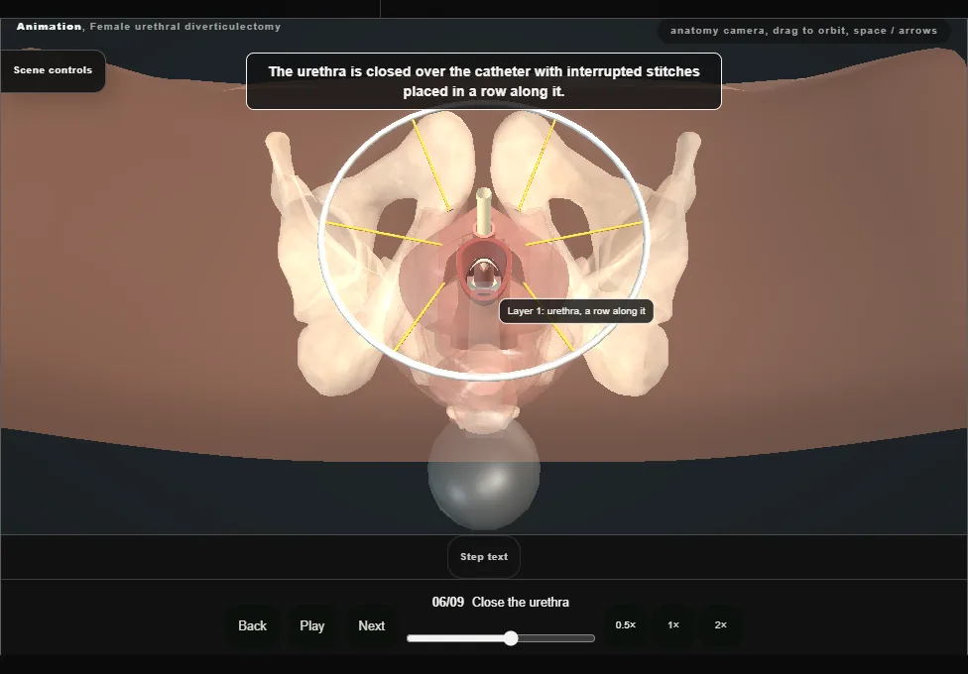Set playback speed to 0.5×
The width and height of the screenshot is (968, 674).
click(x=626, y=625)
